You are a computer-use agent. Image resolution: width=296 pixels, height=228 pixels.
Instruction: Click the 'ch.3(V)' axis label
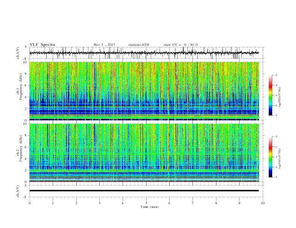click(x=18, y=191)
